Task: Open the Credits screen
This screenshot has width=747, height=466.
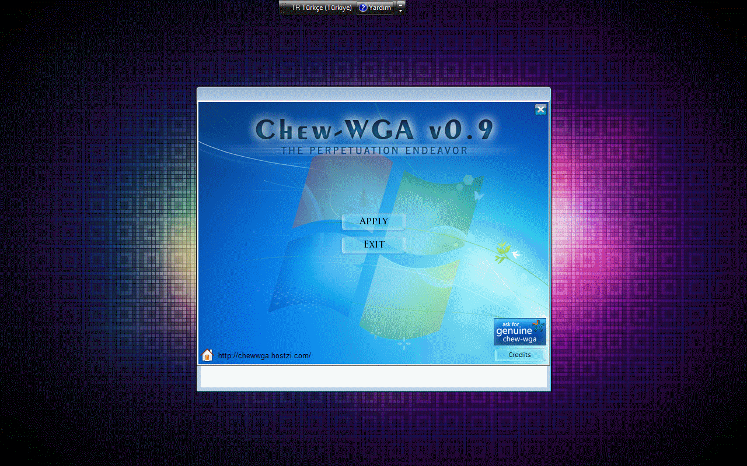Action: click(x=519, y=355)
